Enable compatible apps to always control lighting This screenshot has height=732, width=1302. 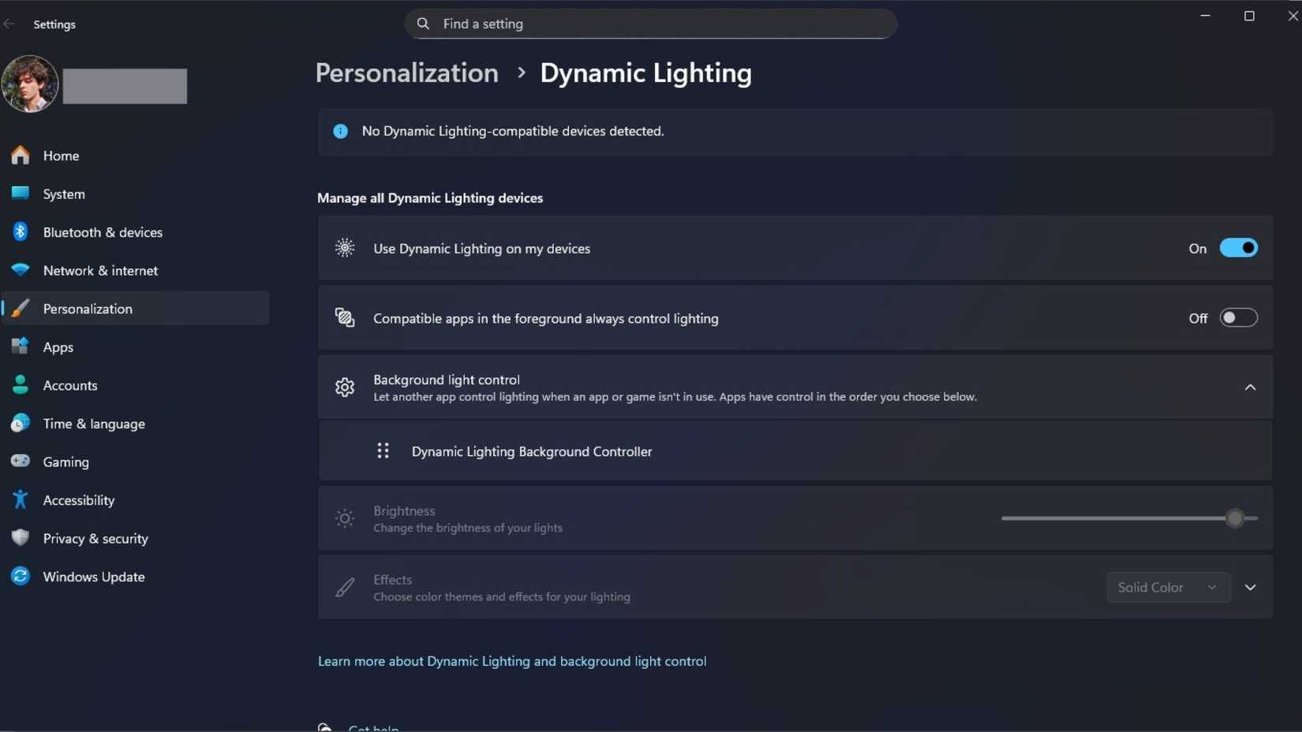[x=1238, y=318]
